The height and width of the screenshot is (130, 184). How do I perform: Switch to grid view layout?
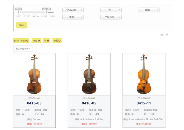(162, 35)
